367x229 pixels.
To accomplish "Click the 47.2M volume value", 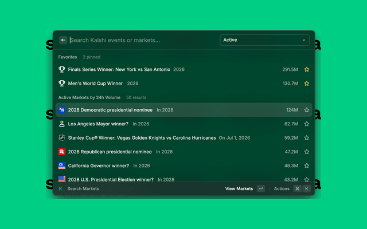I will click(x=291, y=152).
